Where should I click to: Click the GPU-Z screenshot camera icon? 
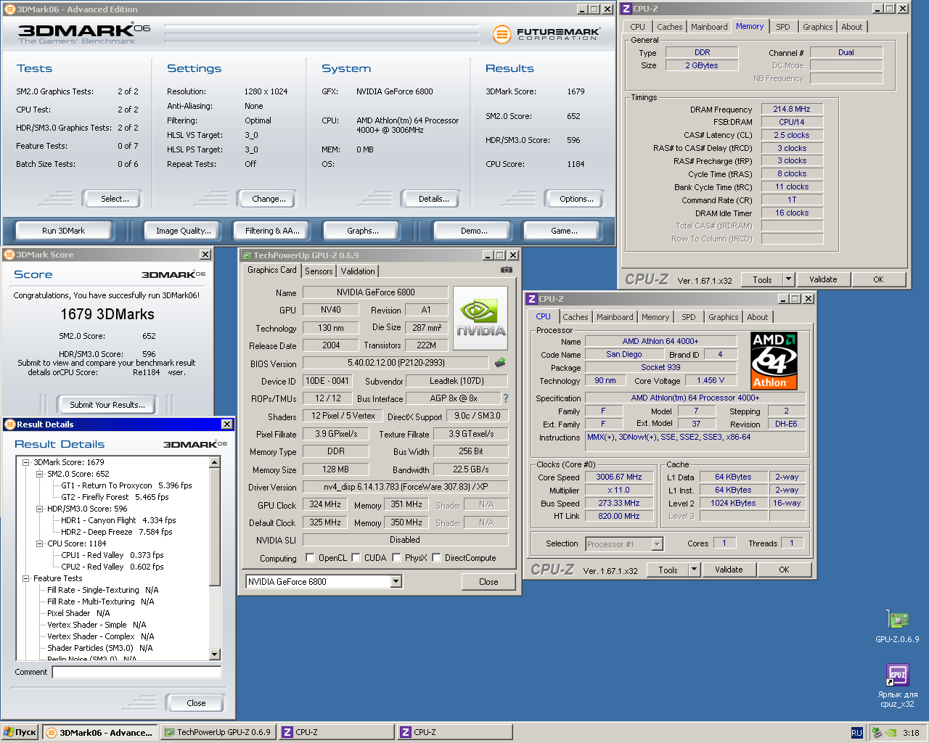[506, 270]
